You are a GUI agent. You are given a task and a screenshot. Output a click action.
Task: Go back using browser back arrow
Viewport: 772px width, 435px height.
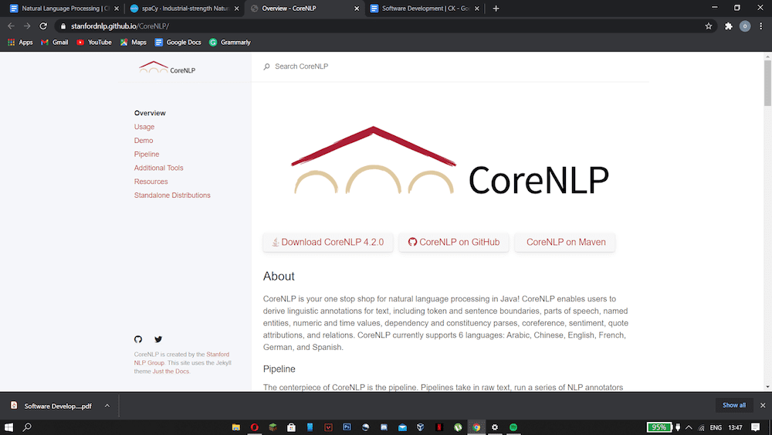[x=11, y=26]
